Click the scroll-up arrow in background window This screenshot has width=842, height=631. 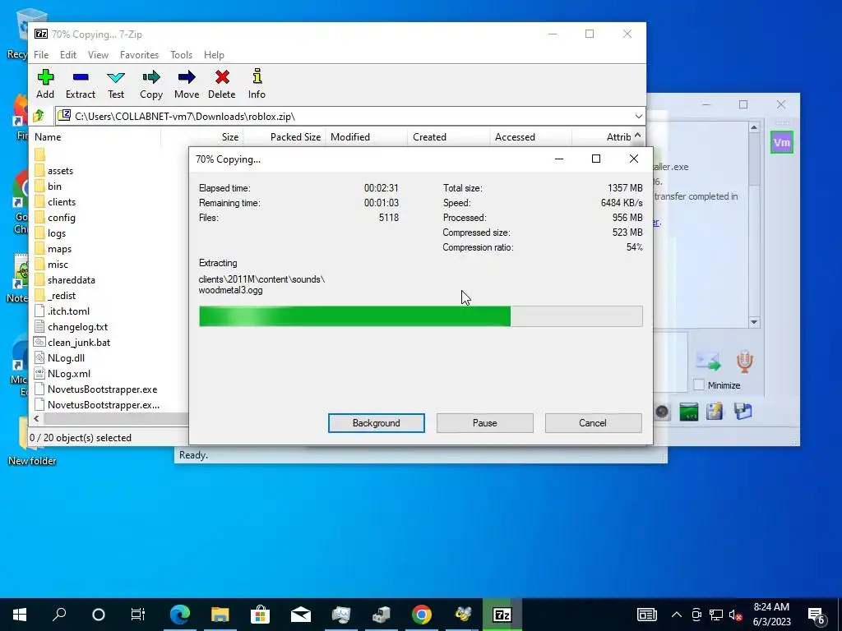(754, 127)
